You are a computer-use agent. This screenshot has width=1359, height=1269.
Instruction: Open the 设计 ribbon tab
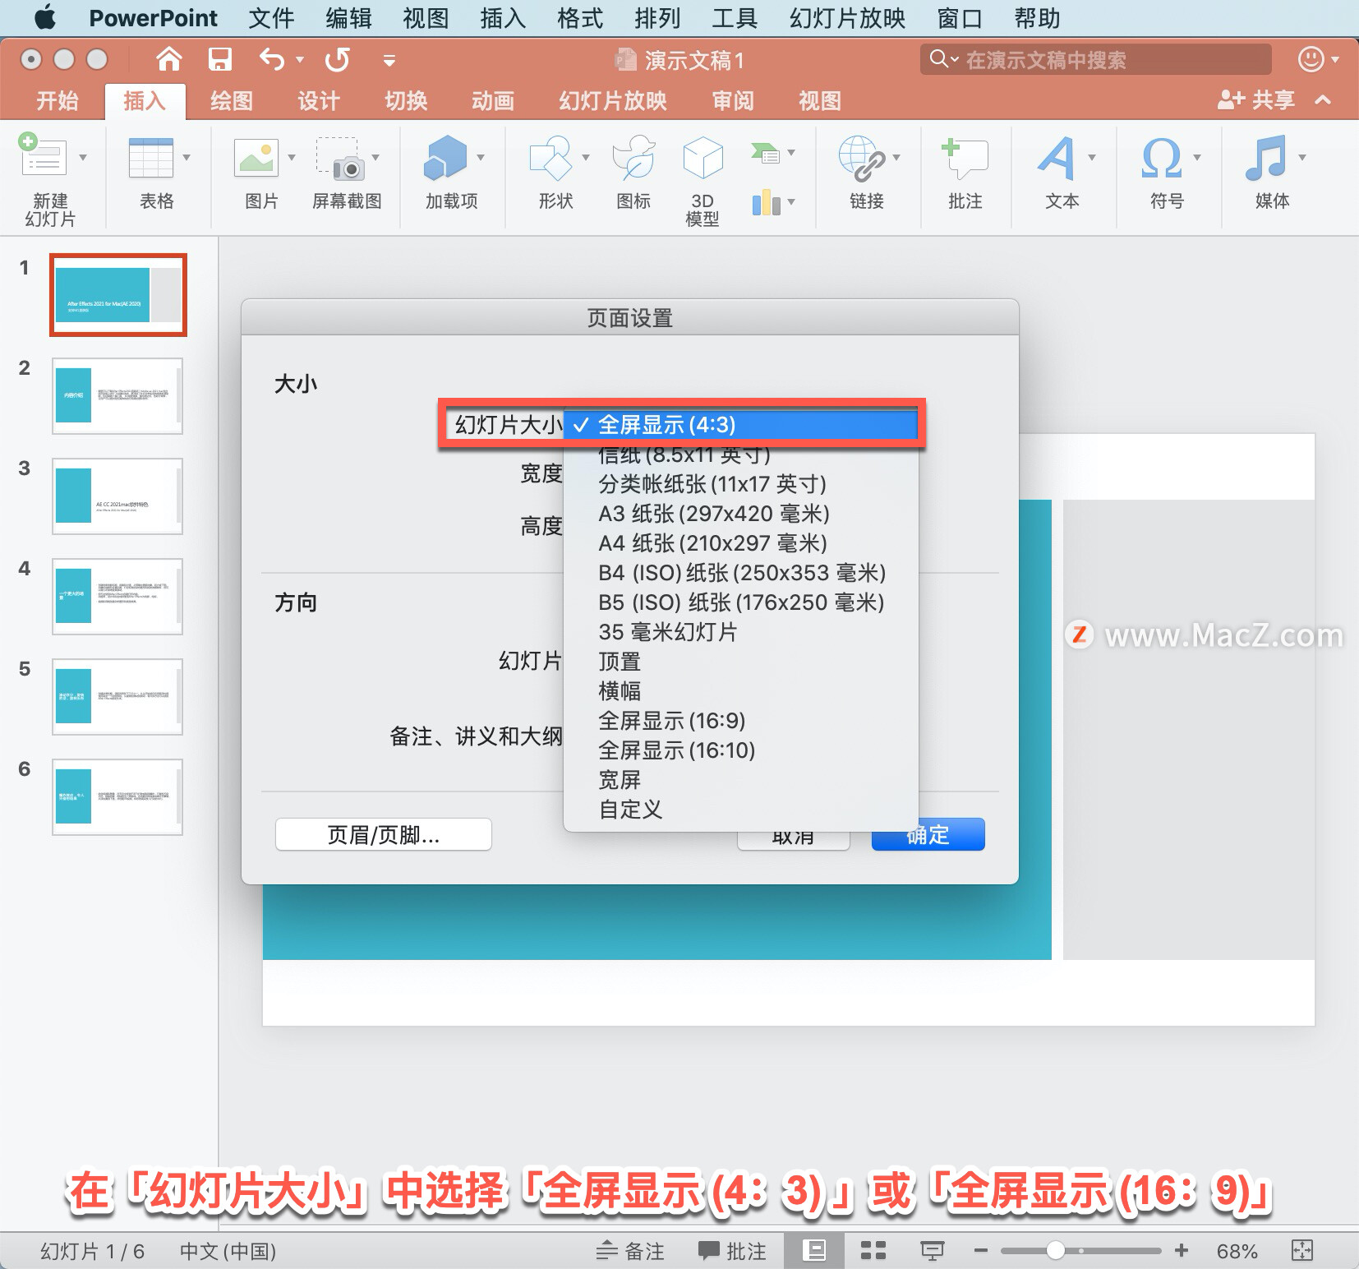(319, 100)
